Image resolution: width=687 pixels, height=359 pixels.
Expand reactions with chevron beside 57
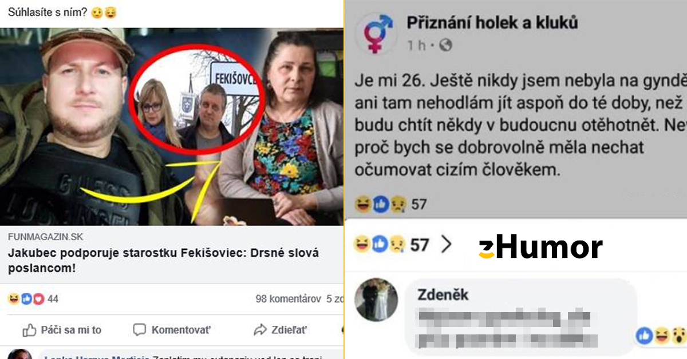coord(446,245)
